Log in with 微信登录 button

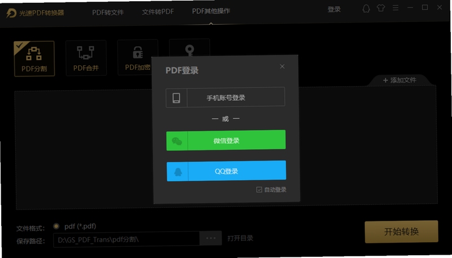[x=226, y=140]
